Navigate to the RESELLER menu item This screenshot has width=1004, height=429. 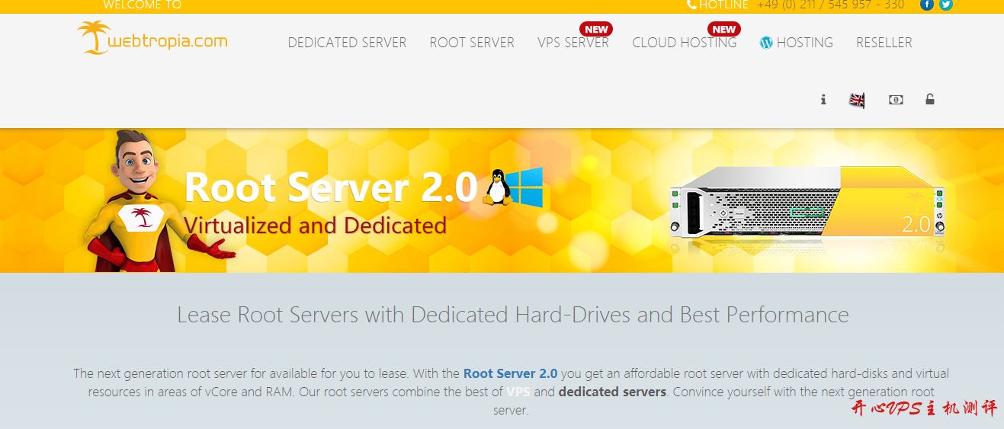coord(884,43)
